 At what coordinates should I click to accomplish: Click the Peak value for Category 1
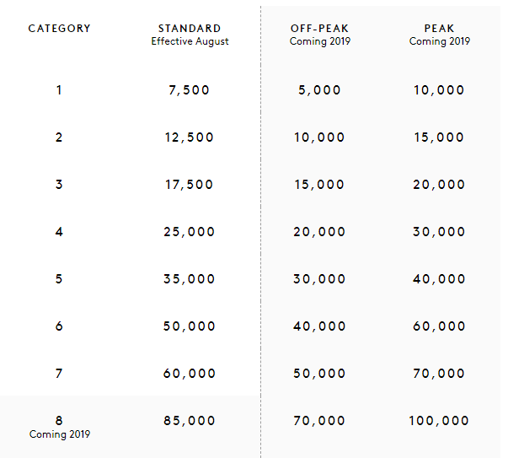click(439, 90)
